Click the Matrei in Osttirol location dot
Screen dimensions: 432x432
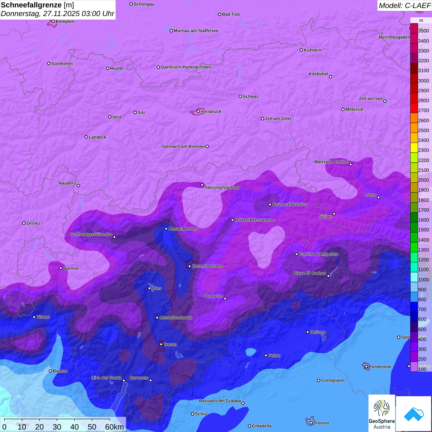click(x=351, y=164)
